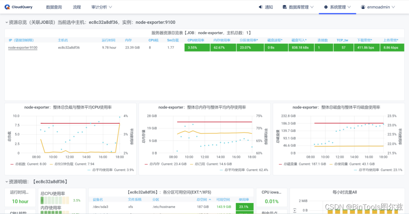The width and height of the screenshot is (409, 214).
Task: Click the 总CPU使用率 gauge bar
Action: [55, 200]
